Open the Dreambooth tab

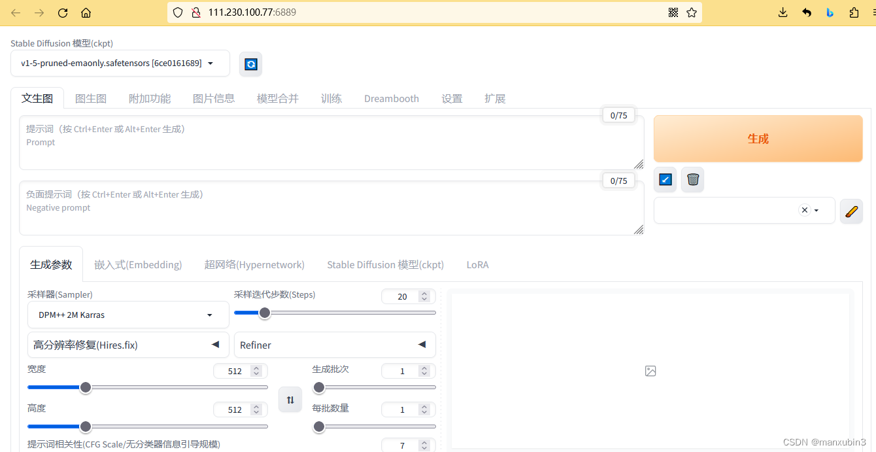point(392,99)
